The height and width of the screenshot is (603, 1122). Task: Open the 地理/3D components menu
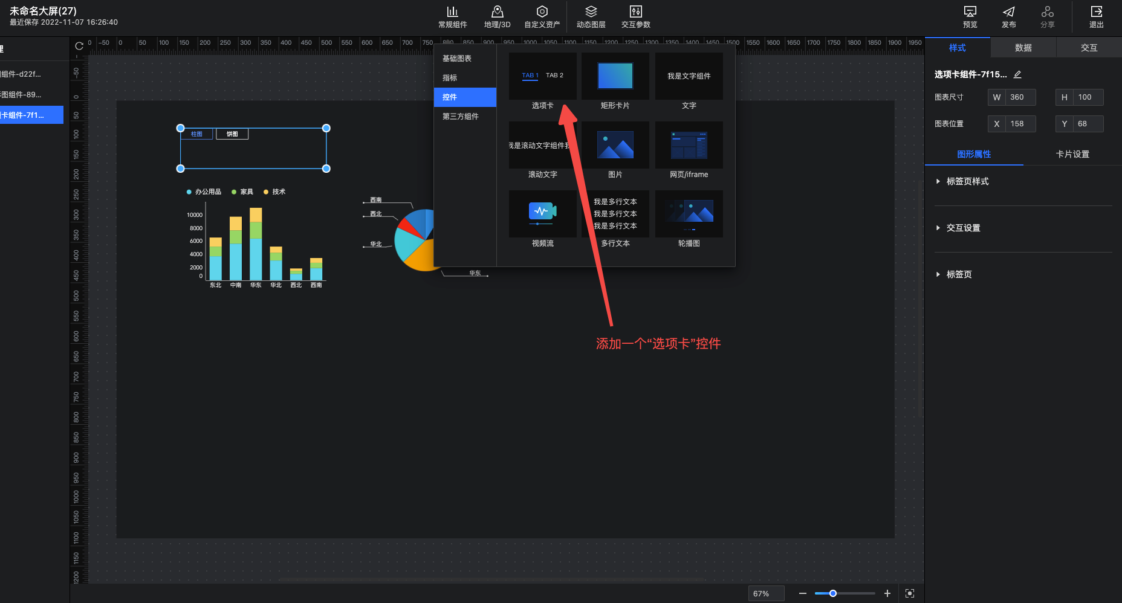(x=497, y=17)
